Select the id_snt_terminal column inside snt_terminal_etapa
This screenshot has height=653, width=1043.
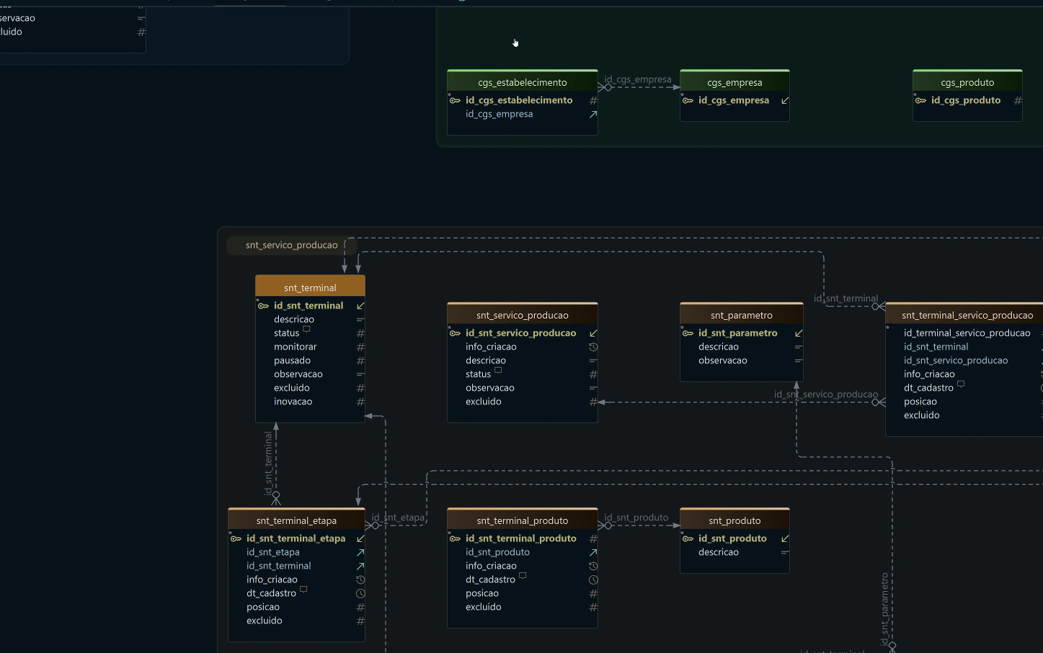point(278,566)
